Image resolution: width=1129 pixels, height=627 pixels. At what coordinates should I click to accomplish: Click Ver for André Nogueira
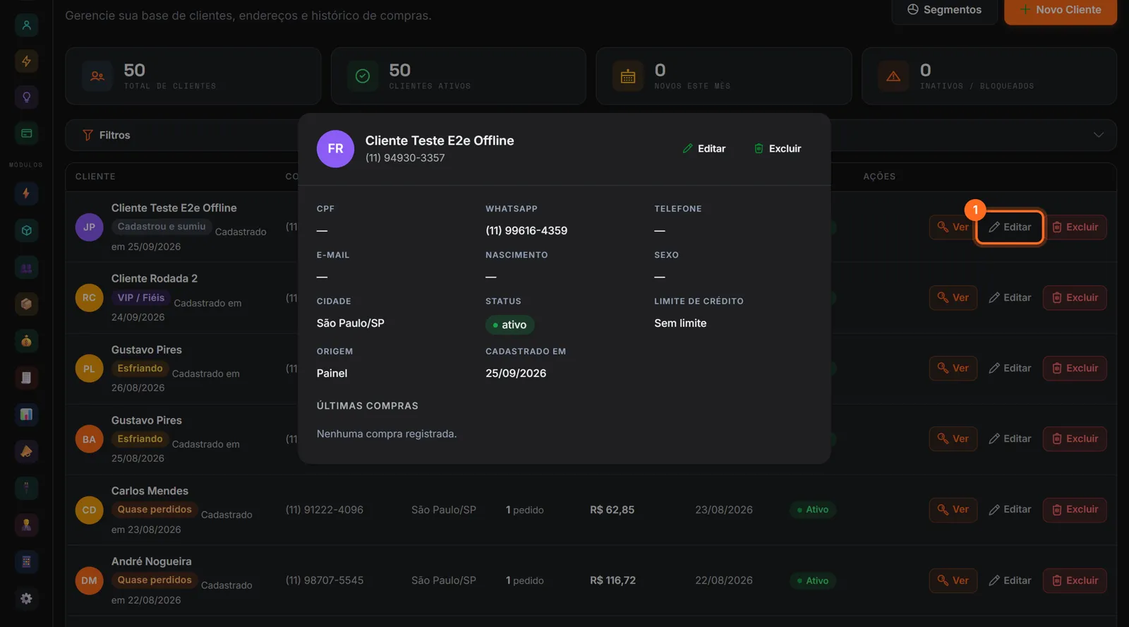(x=953, y=580)
